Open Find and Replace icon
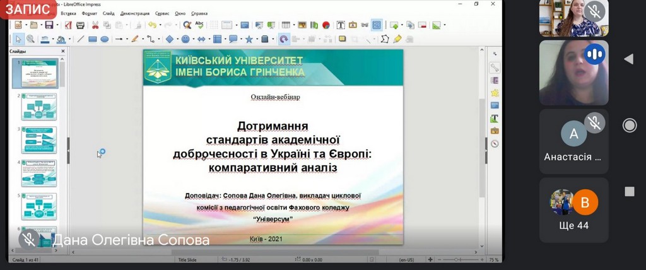The image size is (646, 270). point(187,25)
